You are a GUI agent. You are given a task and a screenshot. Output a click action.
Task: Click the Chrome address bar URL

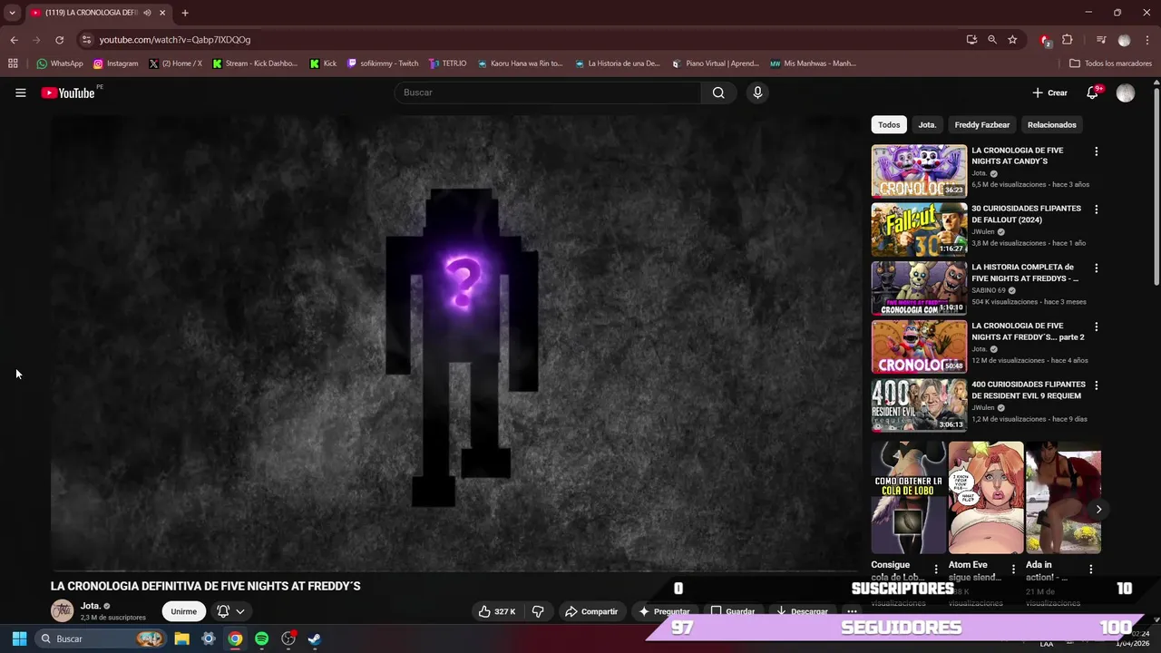tap(174, 40)
